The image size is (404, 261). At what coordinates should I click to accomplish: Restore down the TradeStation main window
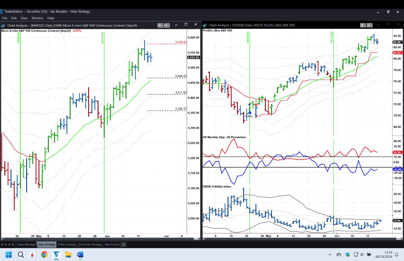click(388, 12)
